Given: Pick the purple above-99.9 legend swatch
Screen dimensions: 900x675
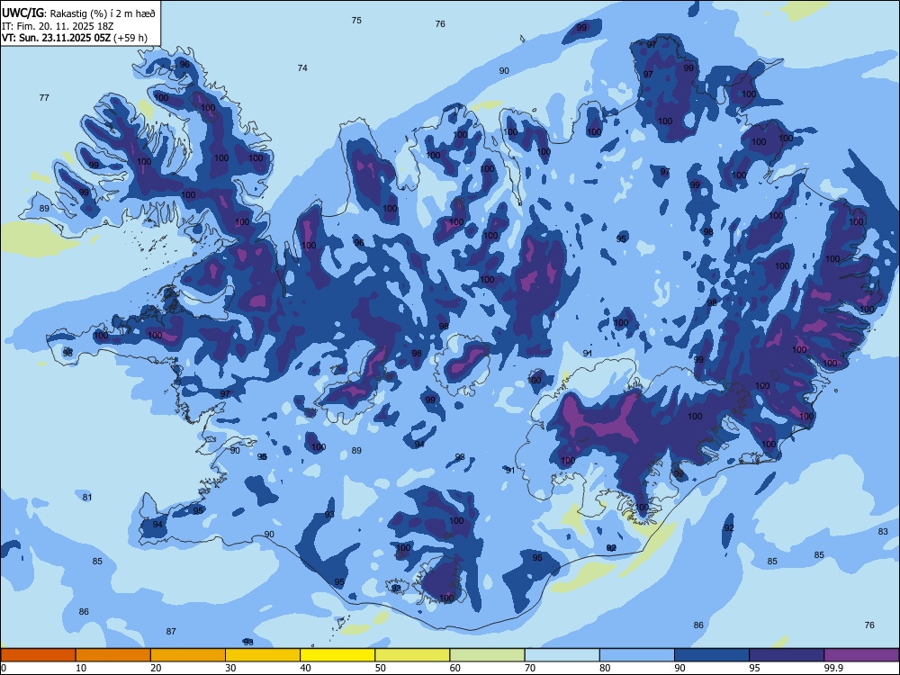Looking at the screenshot, I should click(861, 655).
